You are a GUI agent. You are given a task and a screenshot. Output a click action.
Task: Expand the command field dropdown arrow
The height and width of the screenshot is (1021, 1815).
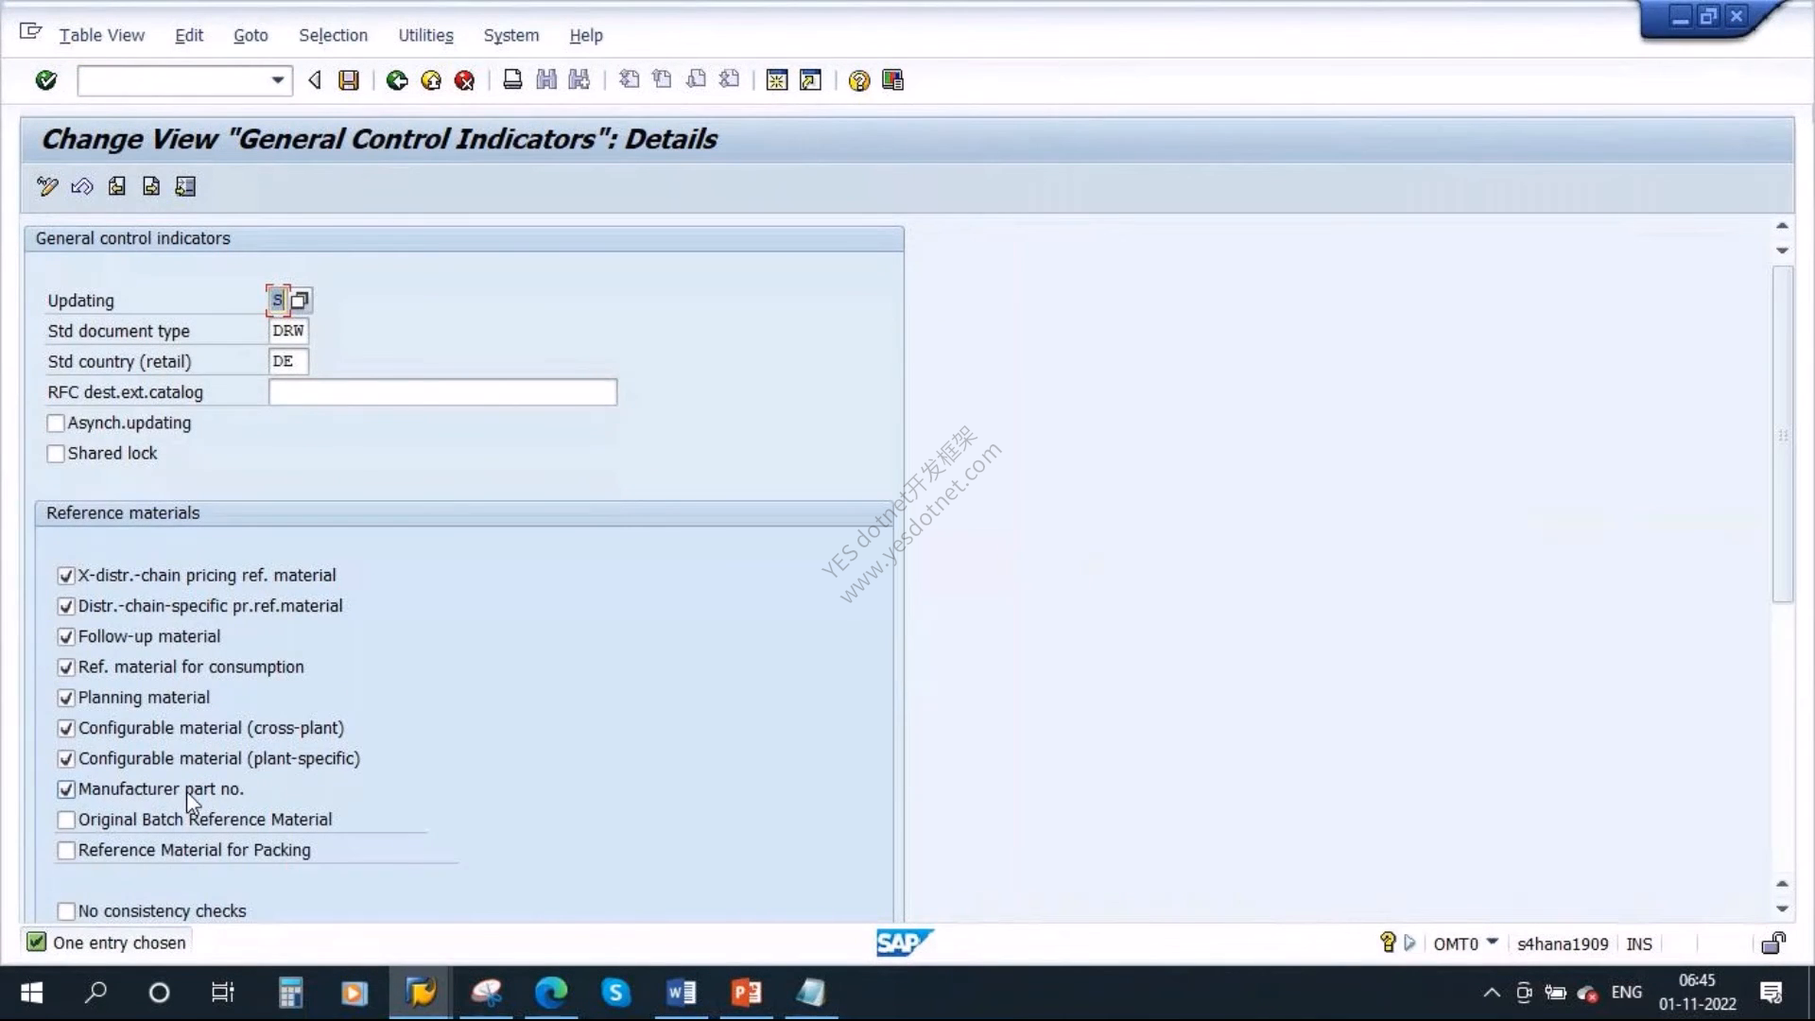click(278, 80)
